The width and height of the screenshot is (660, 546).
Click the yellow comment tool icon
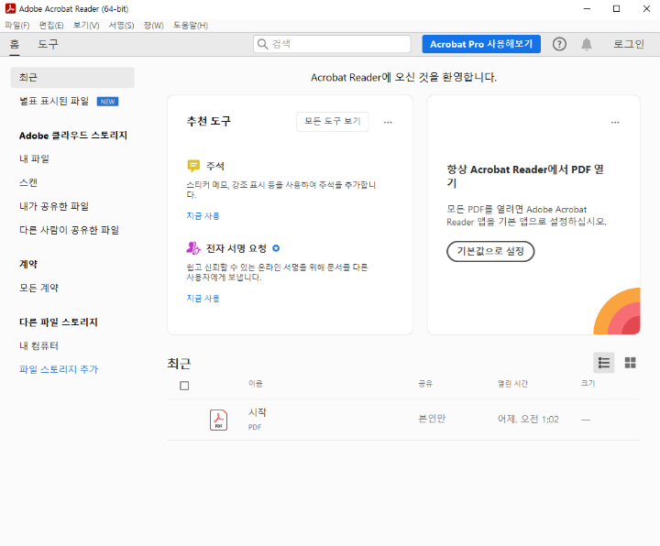[193, 166]
